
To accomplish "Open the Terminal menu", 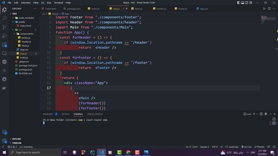I will [59, 3].
